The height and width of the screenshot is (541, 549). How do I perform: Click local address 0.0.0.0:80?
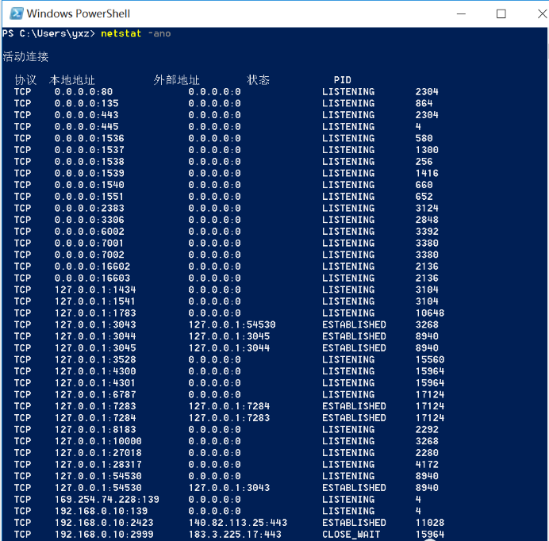pos(83,92)
